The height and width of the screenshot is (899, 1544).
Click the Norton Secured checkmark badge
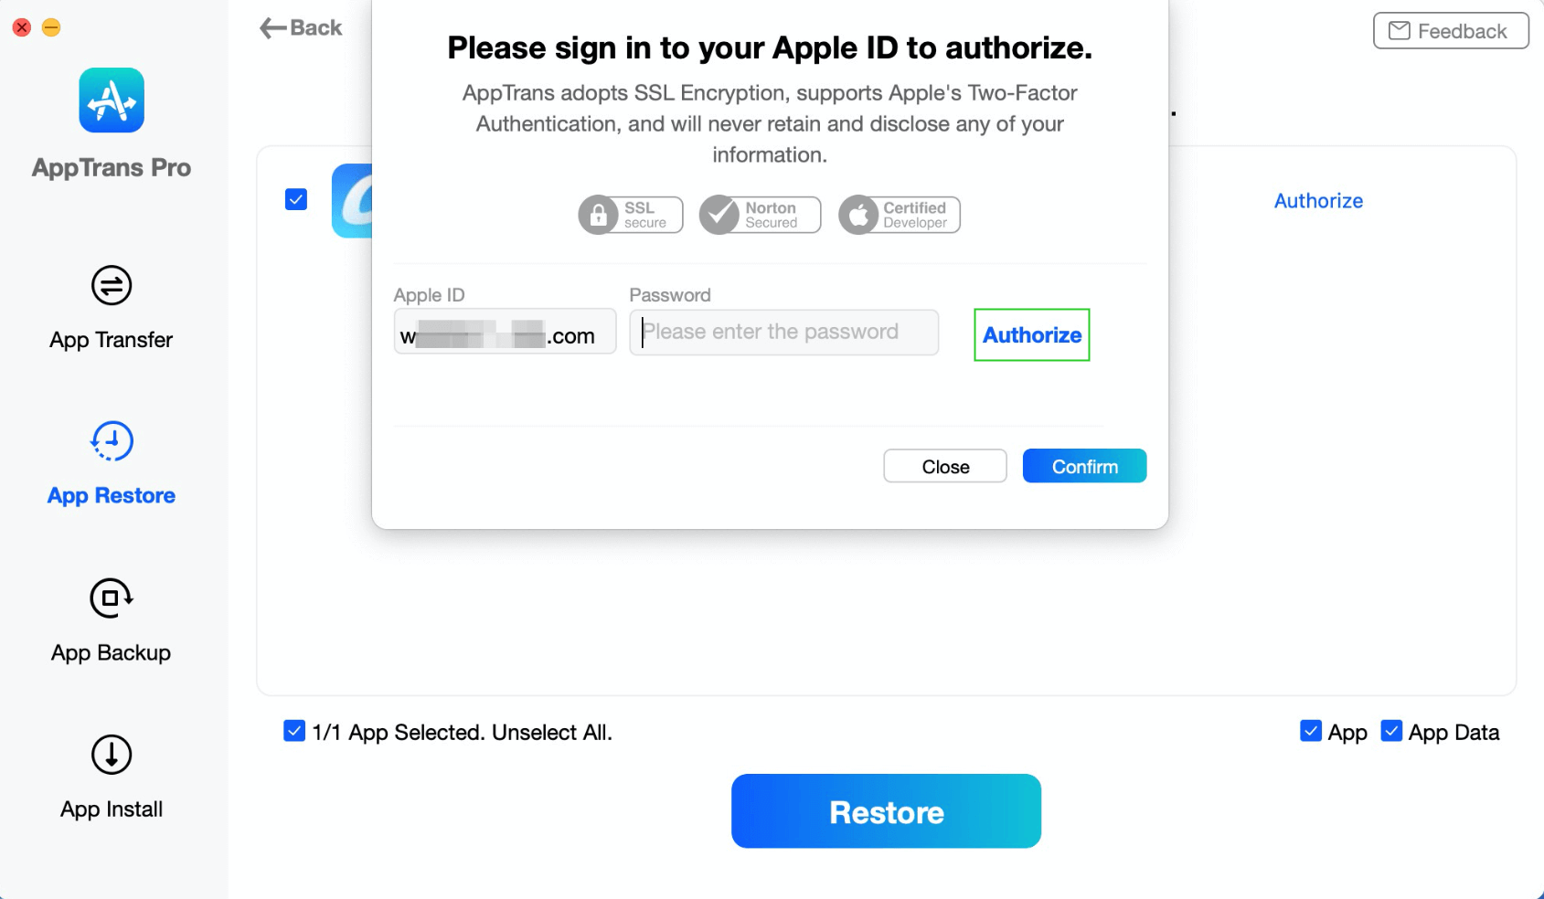click(x=760, y=216)
